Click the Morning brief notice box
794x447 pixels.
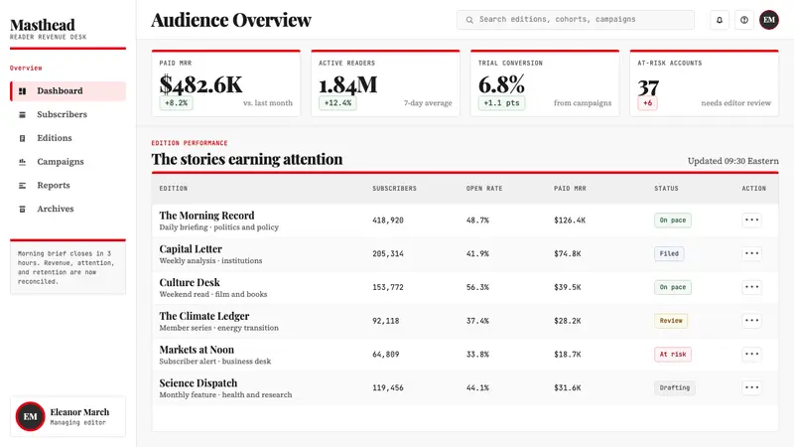pos(67,266)
